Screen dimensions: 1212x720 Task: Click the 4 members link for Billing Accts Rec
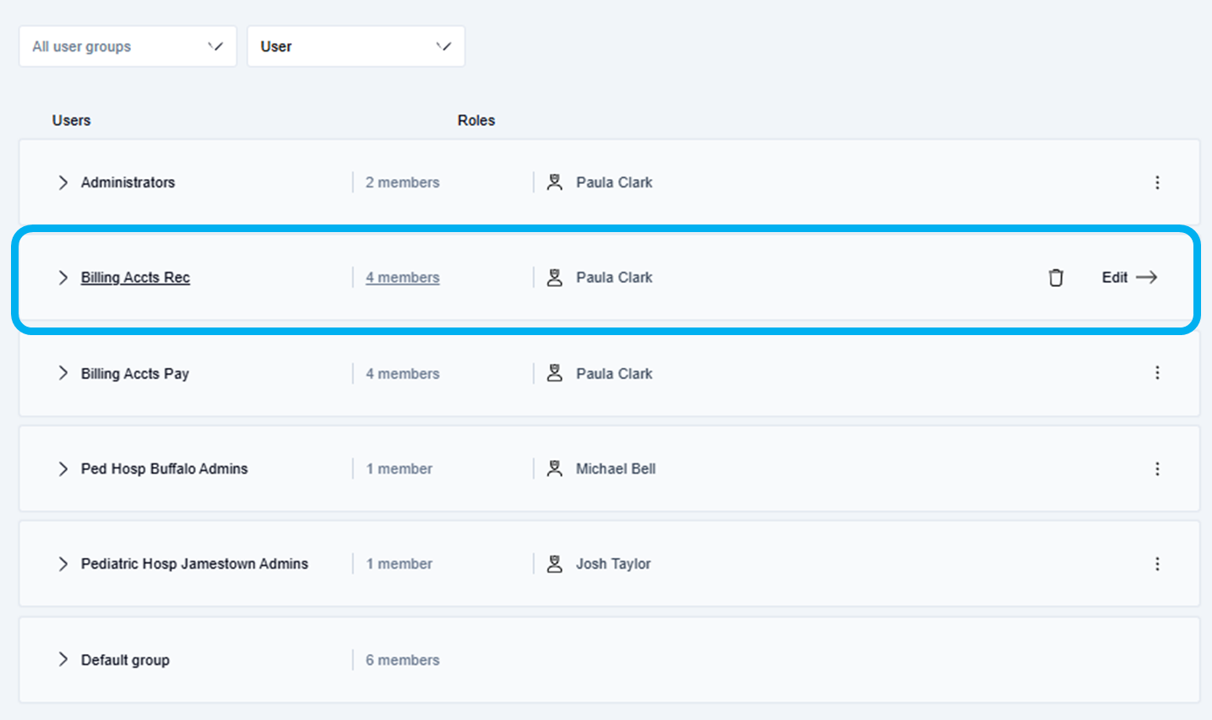pyautogui.click(x=402, y=278)
